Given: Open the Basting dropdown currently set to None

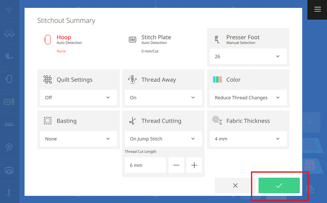Looking at the screenshot, I should (78, 139).
